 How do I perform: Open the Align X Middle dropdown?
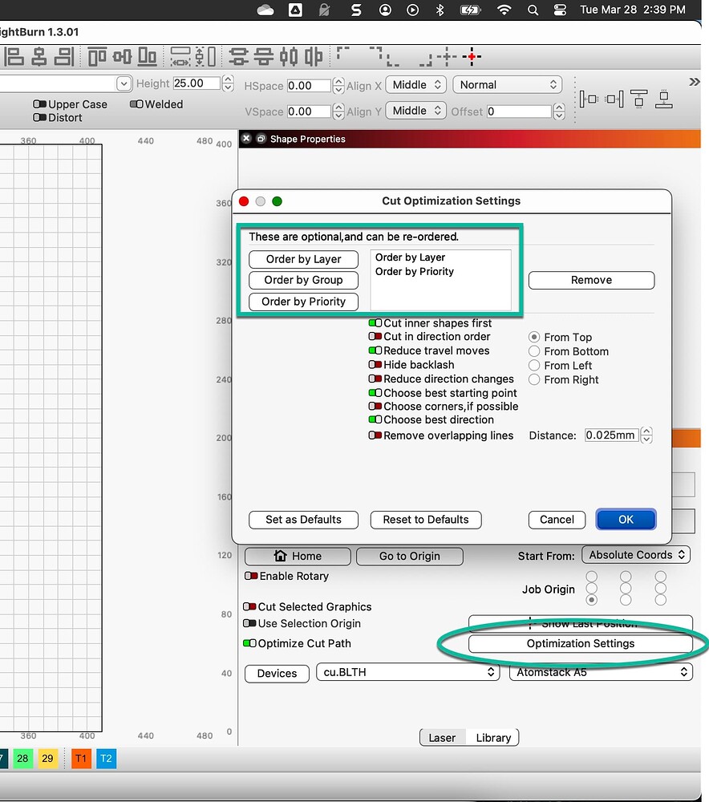(415, 84)
